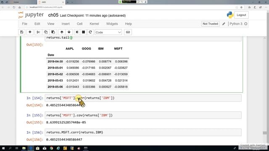Click row label 2019-04-30

click(55, 62)
